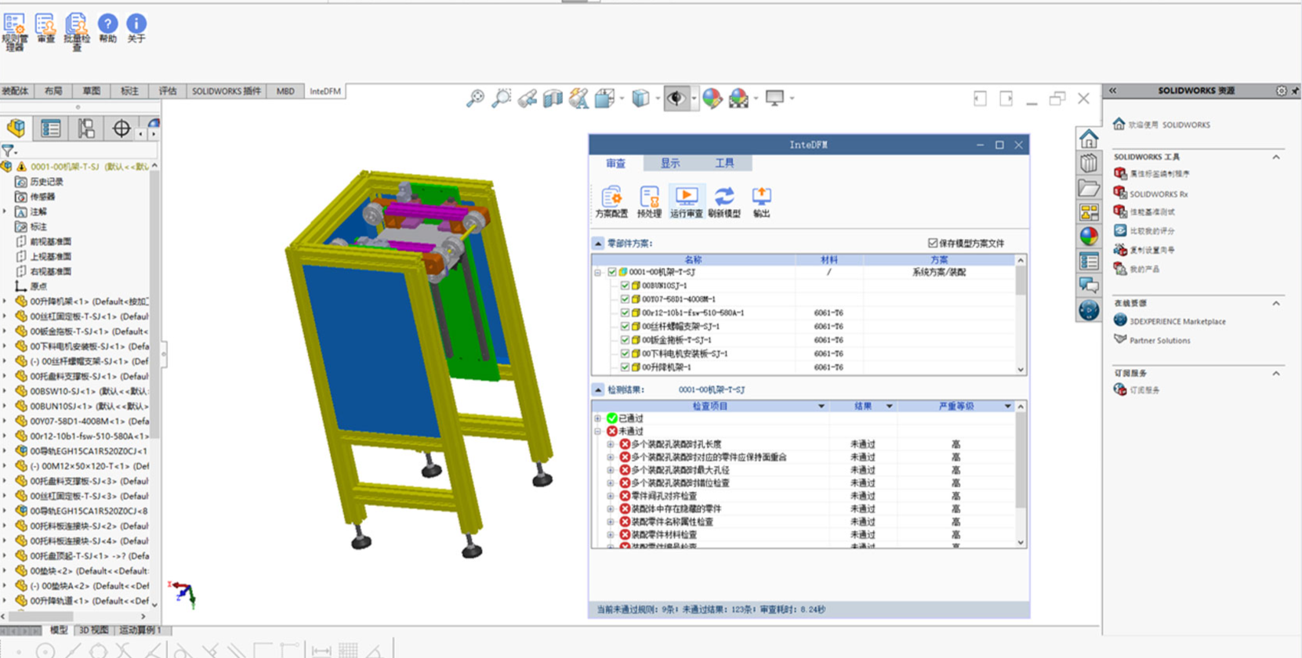Screen dimensions: 1302x658
Task: Click the 输出 export icon in InteDFM
Action: [x=761, y=202]
